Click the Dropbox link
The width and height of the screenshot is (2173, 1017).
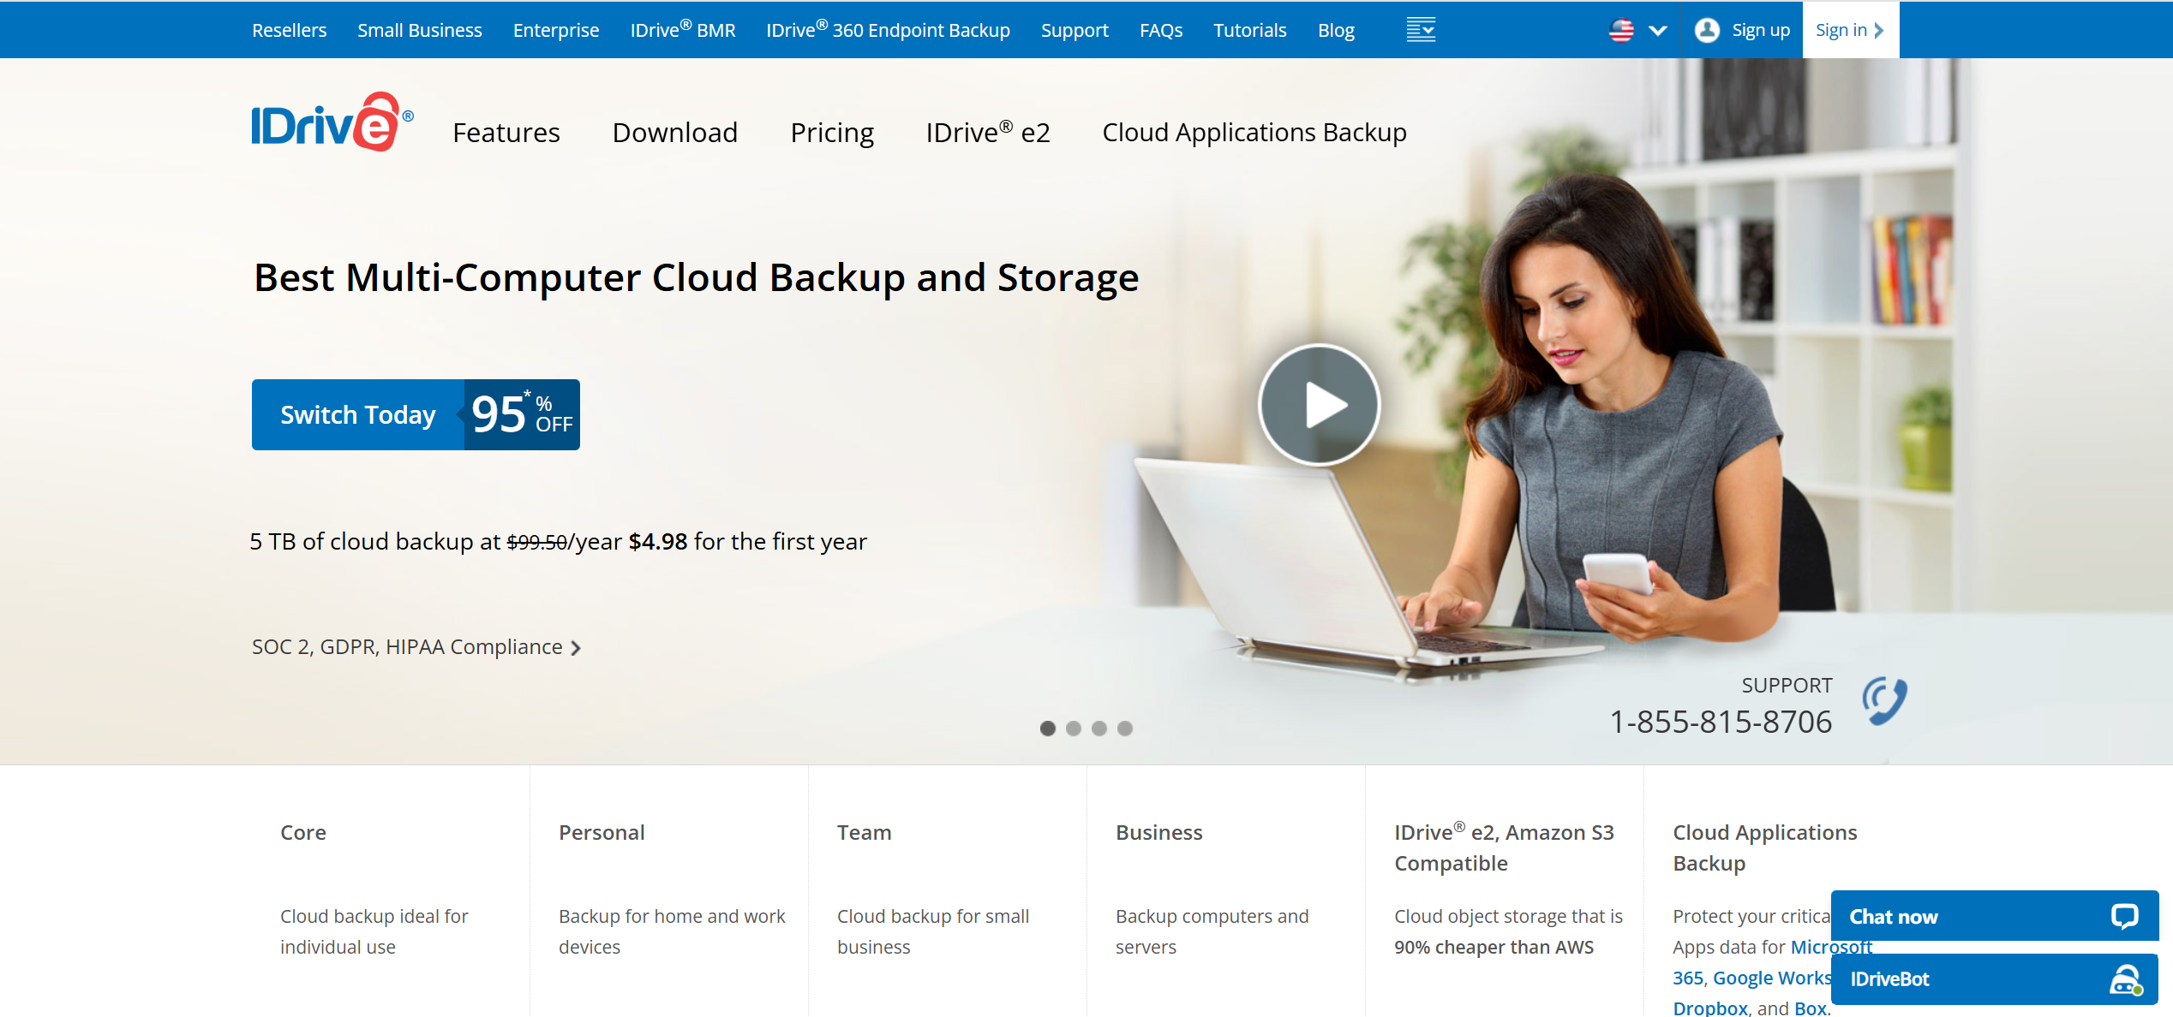click(x=1710, y=1008)
